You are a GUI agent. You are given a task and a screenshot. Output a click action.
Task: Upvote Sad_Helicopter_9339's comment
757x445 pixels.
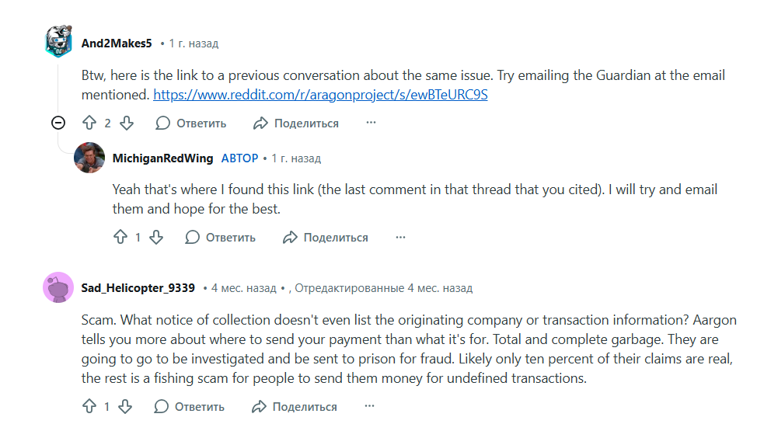click(89, 406)
